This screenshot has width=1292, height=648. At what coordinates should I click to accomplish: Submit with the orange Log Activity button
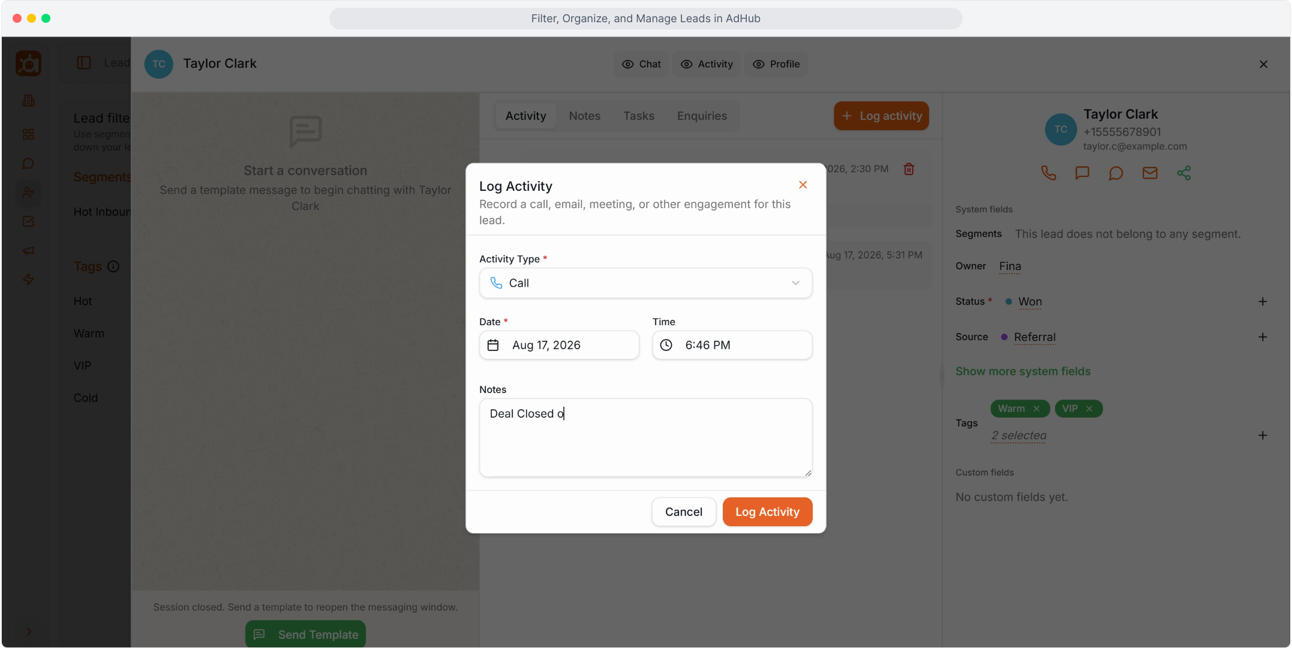[x=767, y=512]
